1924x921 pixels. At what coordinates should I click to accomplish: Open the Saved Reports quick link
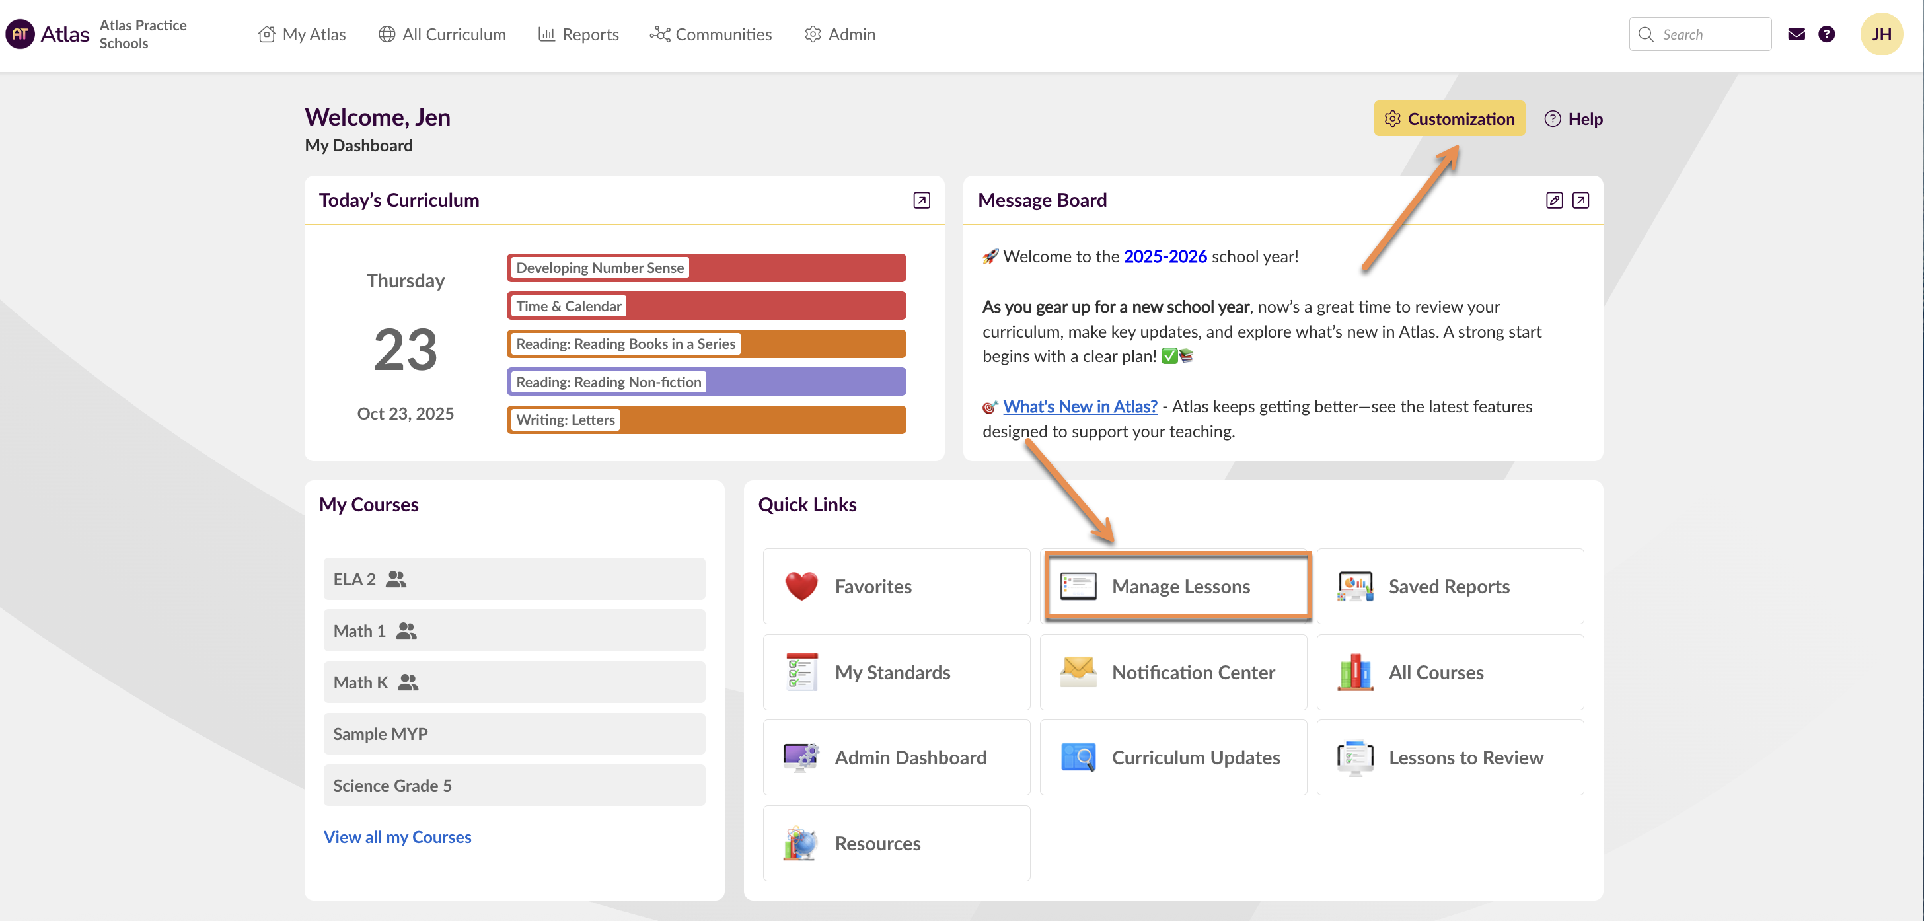coord(1449,587)
